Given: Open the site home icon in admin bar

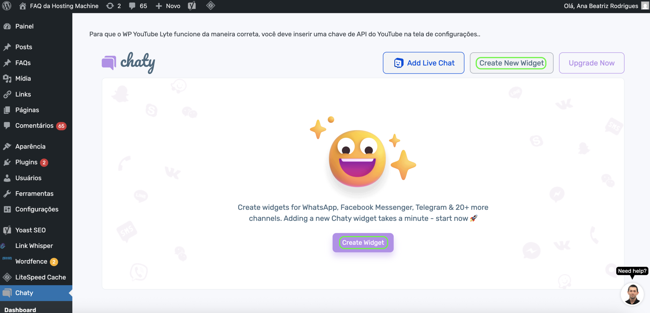Looking at the screenshot, I should [x=23, y=6].
